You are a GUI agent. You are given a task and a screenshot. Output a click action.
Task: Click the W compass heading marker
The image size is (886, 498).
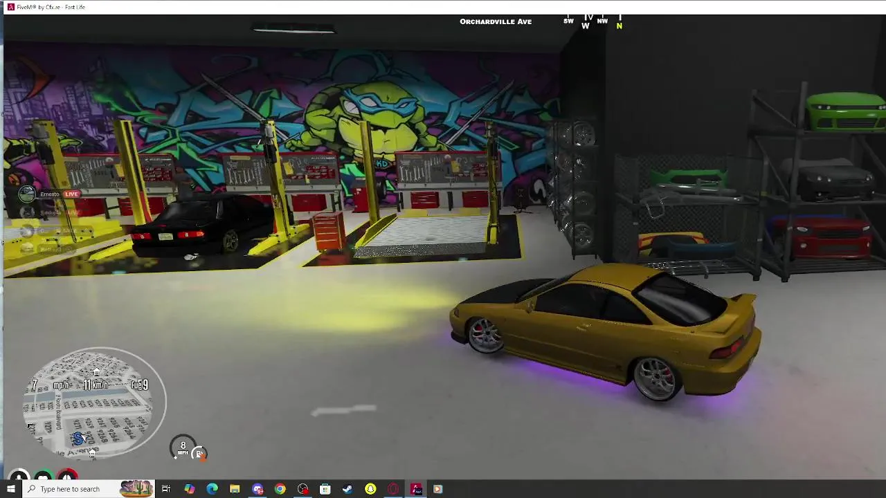586,26
